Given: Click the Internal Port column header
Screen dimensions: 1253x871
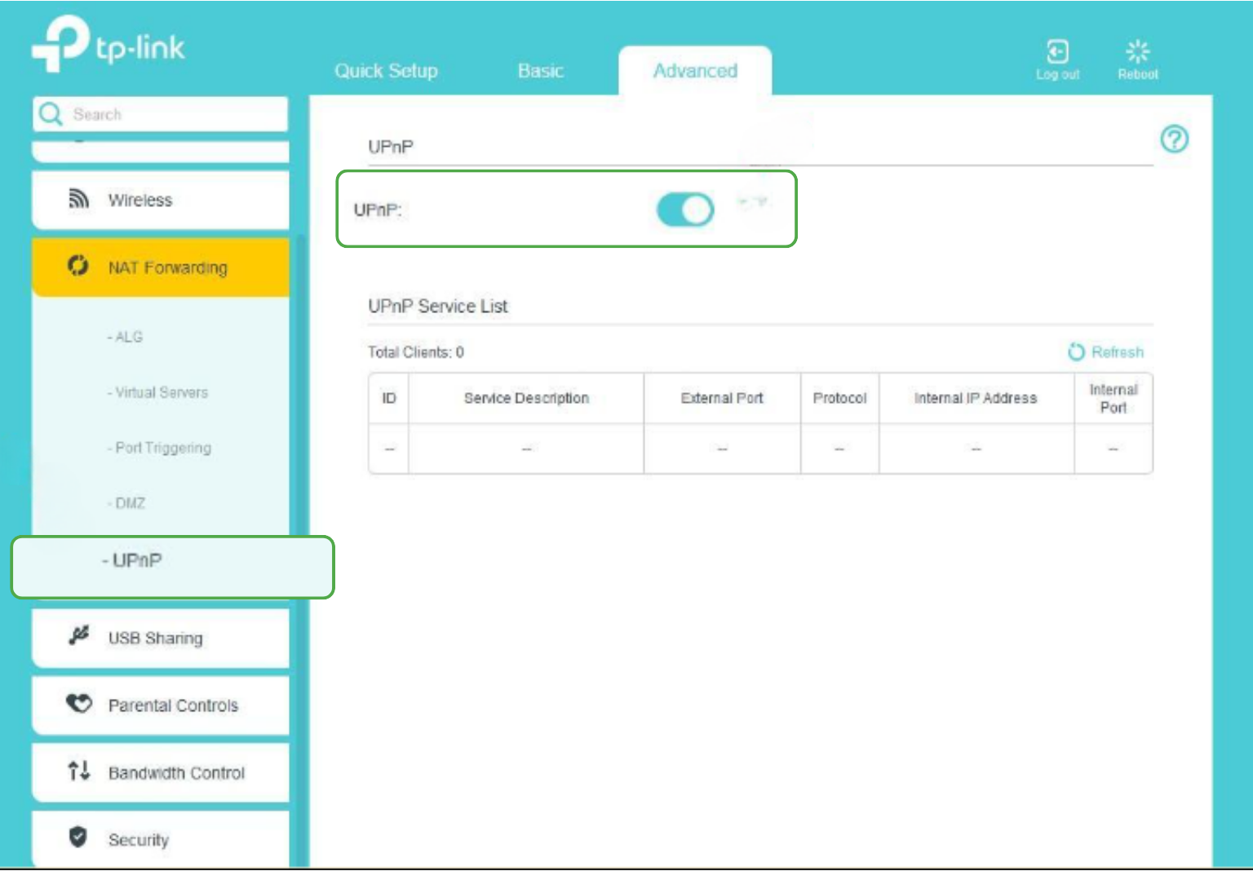Looking at the screenshot, I should click(1114, 398).
